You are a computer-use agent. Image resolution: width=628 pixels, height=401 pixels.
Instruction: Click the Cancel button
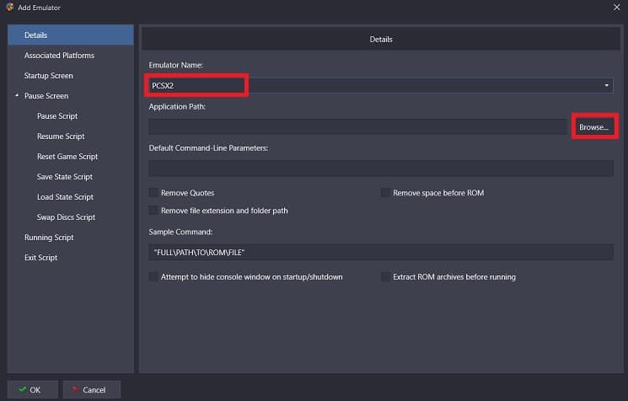(x=92, y=389)
